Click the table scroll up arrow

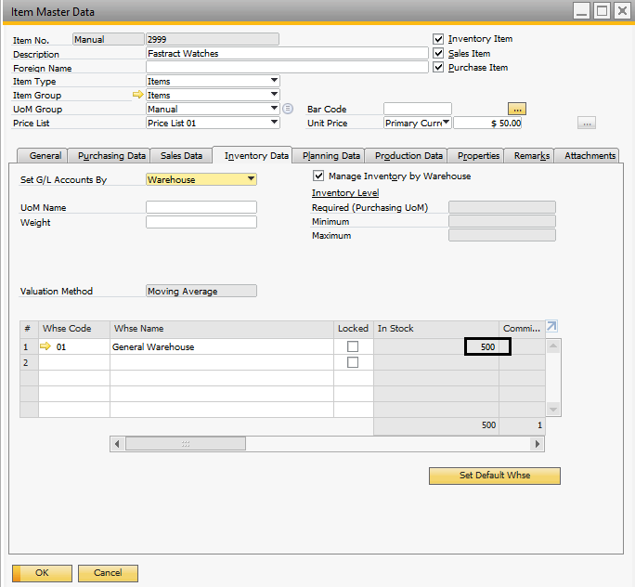(x=553, y=346)
